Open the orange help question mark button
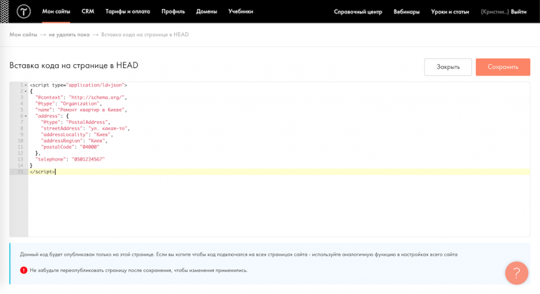 pos(516,273)
